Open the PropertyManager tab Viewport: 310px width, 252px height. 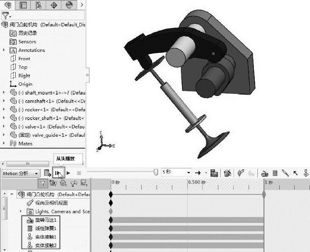pyautogui.click(x=23, y=5)
